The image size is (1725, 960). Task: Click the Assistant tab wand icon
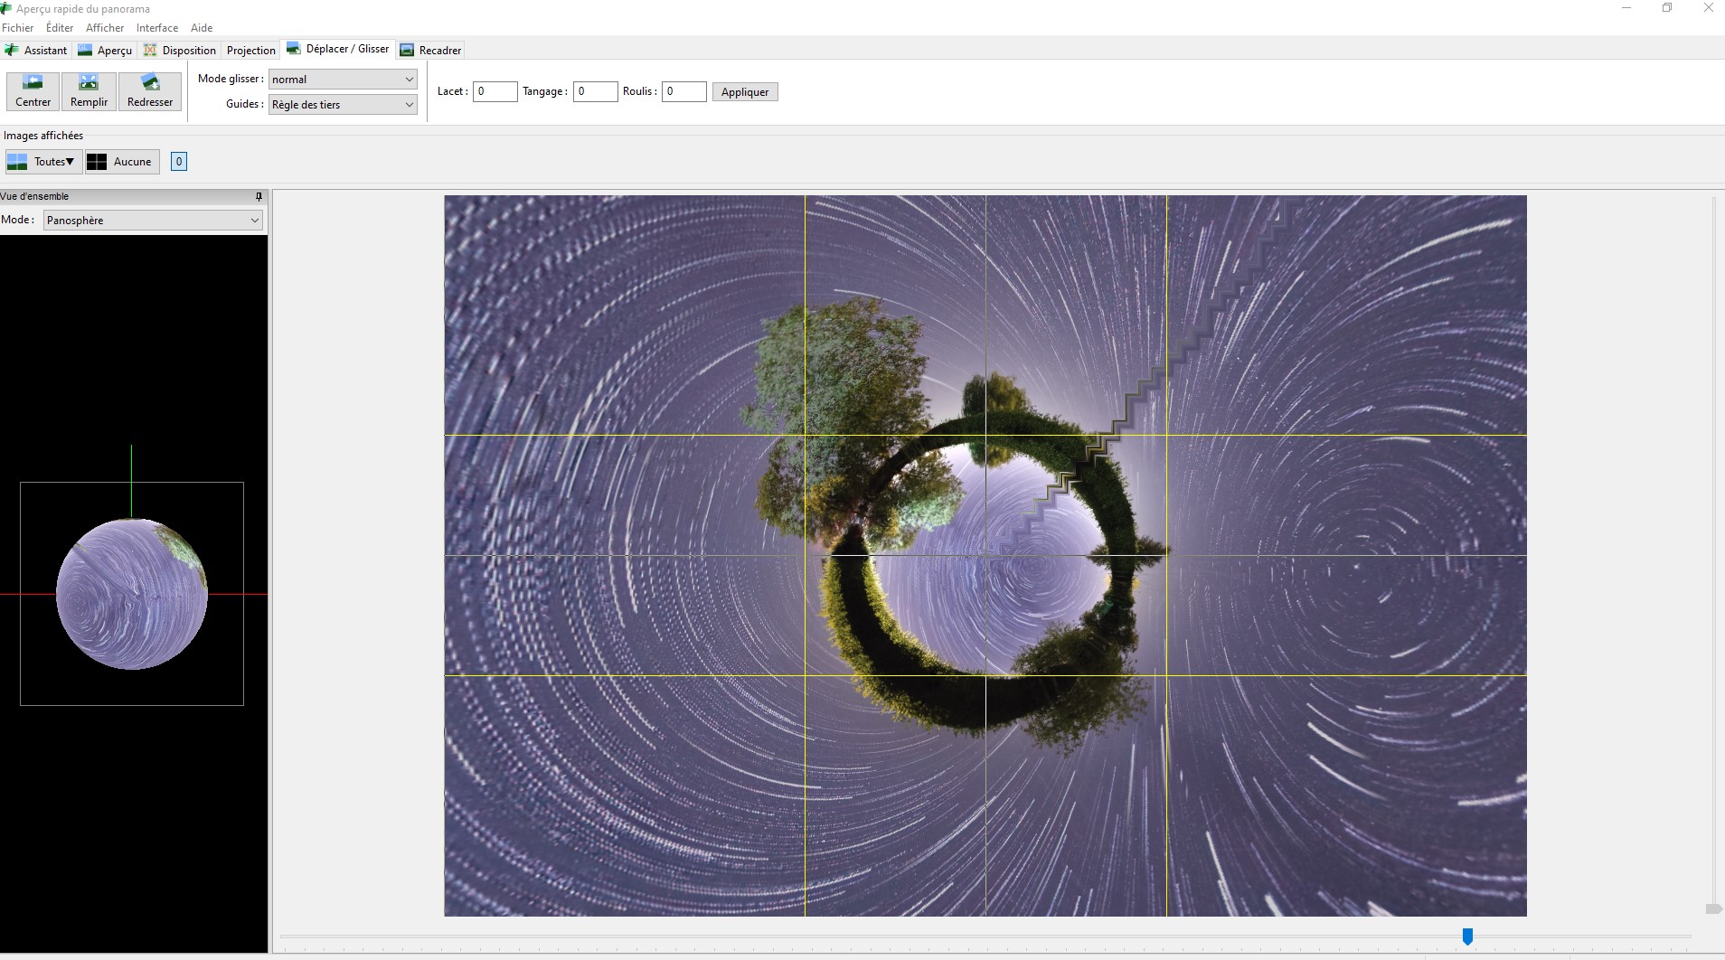click(12, 50)
